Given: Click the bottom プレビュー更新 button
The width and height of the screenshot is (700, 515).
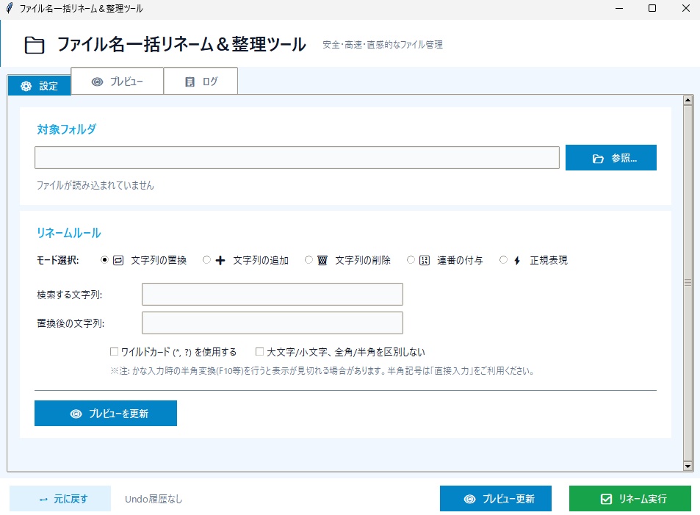Looking at the screenshot, I should click(496, 499).
